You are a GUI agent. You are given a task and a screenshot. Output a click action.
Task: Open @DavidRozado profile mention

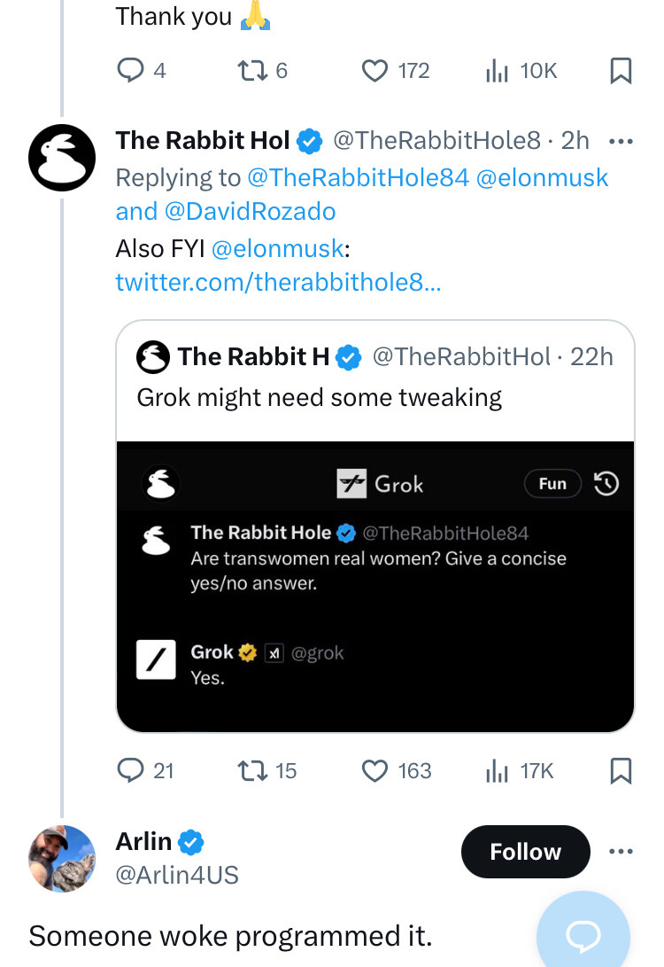click(x=250, y=212)
